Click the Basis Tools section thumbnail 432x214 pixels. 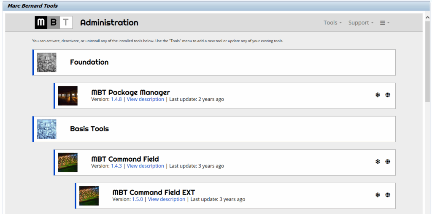tap(46, 129)
